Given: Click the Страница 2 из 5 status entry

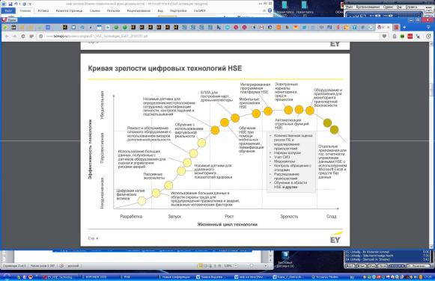Looking at the screenshot, I should point(14,266).
